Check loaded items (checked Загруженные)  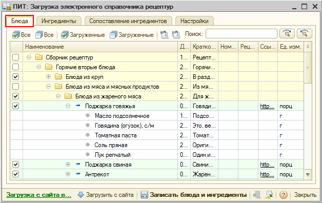click(65, 35)
